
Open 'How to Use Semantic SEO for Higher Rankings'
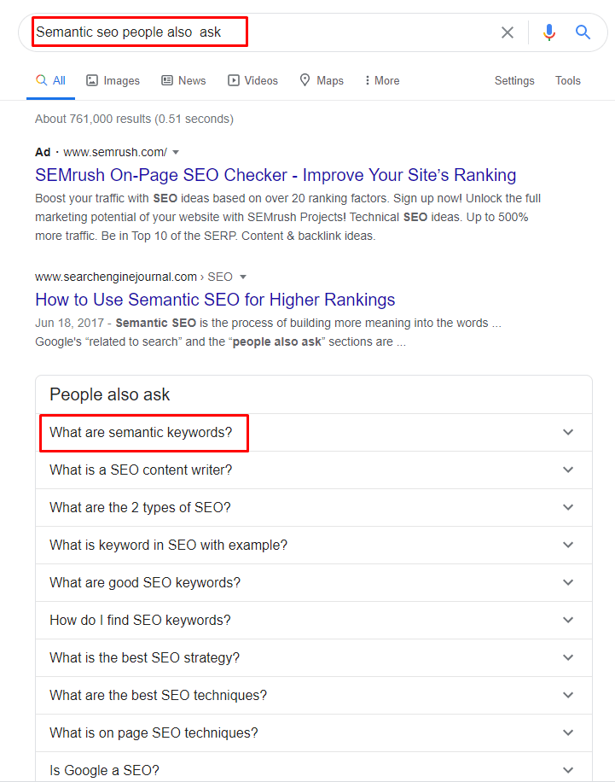tap(214, 300)
